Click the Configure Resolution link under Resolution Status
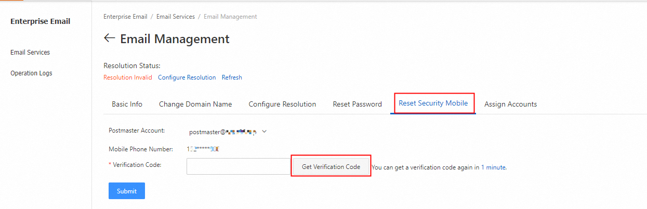This screenshot has width=647, height=209. click(x=187, y=77)
